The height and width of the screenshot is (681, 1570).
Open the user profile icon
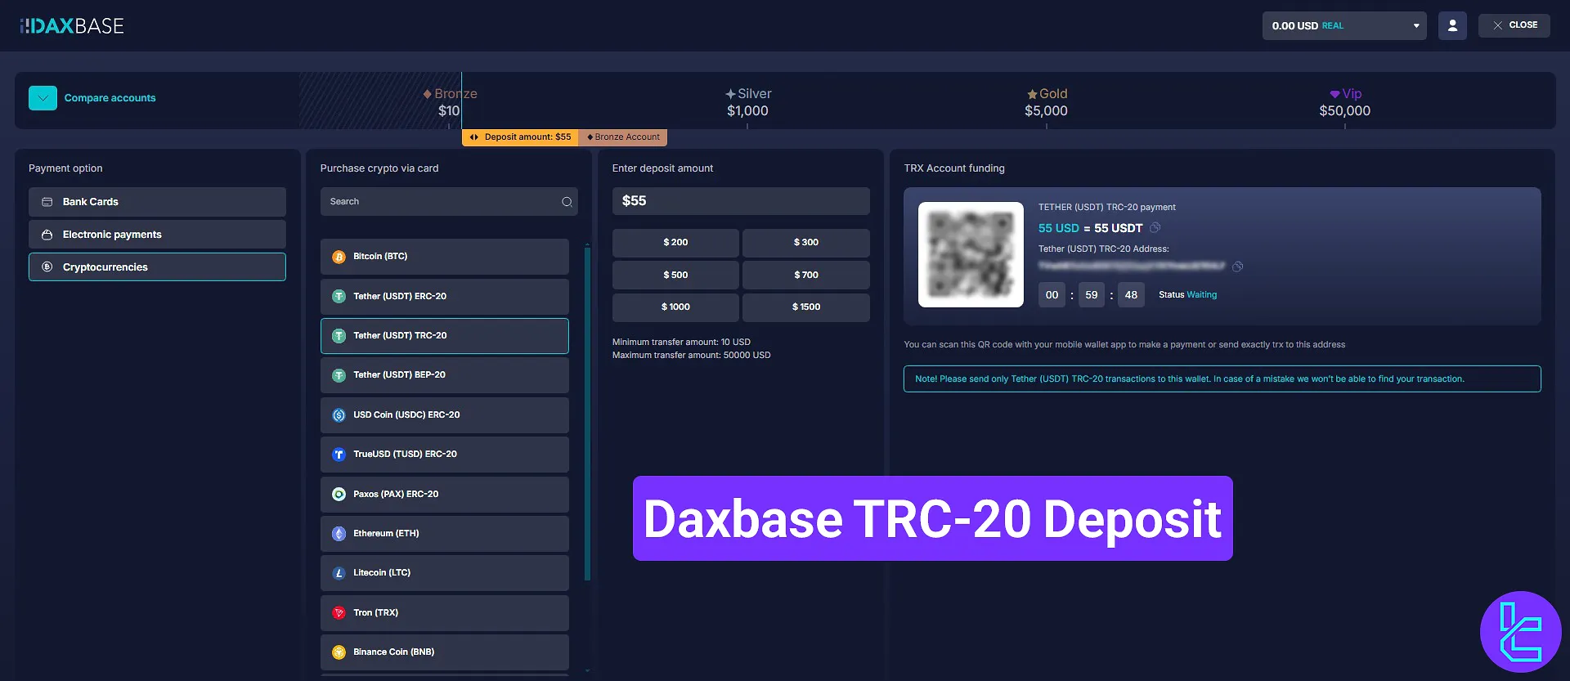tap(1452, 25)
